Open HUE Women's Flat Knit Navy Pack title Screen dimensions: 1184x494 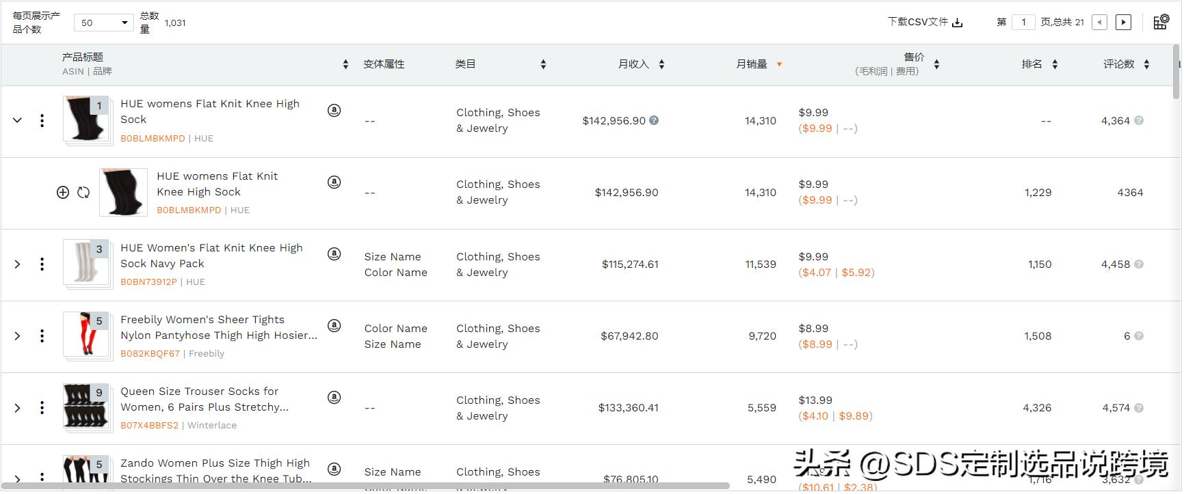click(211, 256)
